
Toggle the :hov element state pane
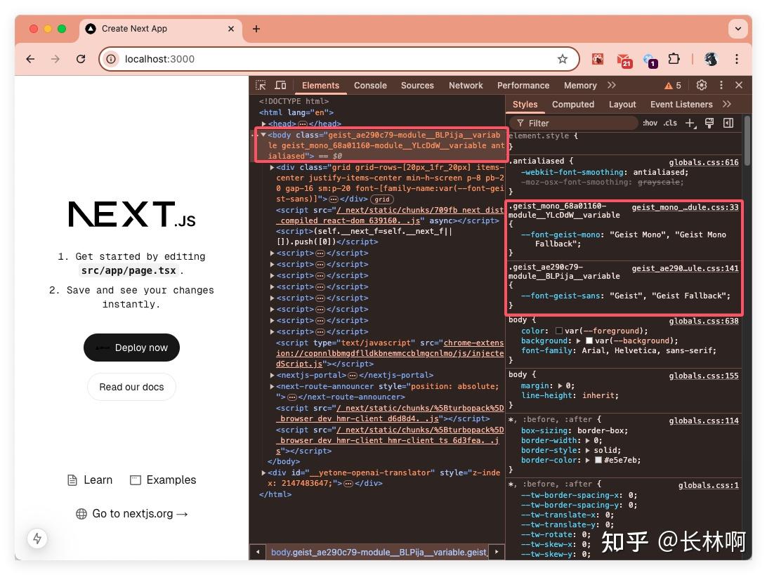click(650, 123)
